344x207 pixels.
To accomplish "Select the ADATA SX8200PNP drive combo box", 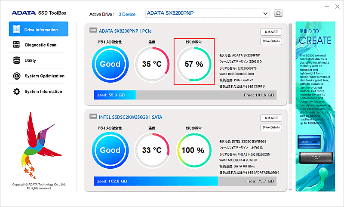I will click(207, 13).
